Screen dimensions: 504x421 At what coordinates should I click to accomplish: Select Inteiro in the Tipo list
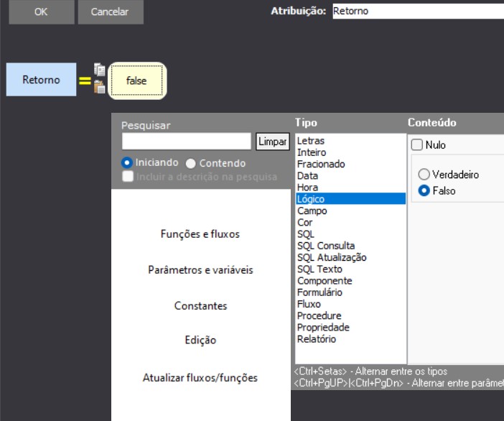pos(312,153)
